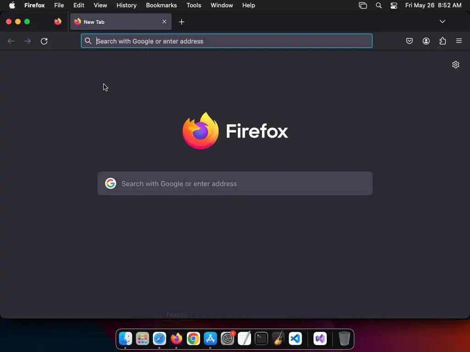Open Visual Studio from the Dock
The image size is (470, 352).
click(320, 339)
